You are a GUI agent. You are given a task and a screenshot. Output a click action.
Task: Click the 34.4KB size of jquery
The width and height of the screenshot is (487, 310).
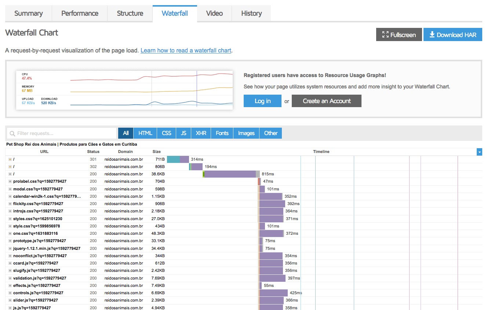tap(158, 248)
